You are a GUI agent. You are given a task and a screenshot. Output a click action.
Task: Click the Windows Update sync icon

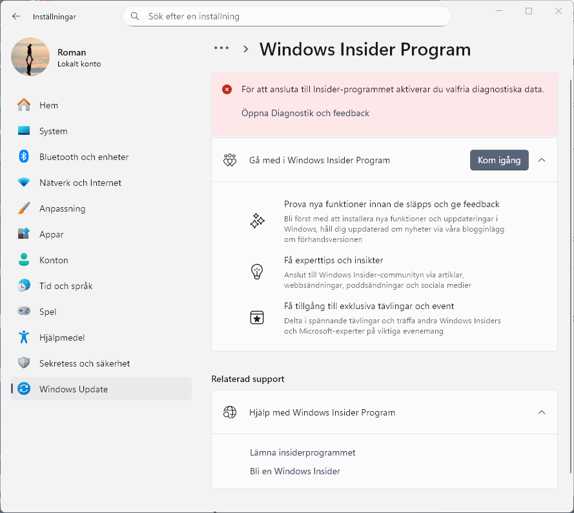(x=24, y=388)
